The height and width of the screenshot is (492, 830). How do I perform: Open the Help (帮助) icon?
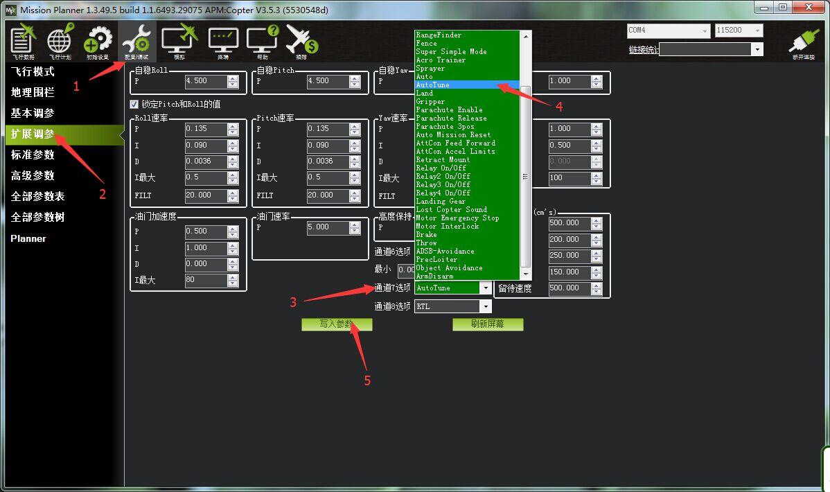coord(262,40)
